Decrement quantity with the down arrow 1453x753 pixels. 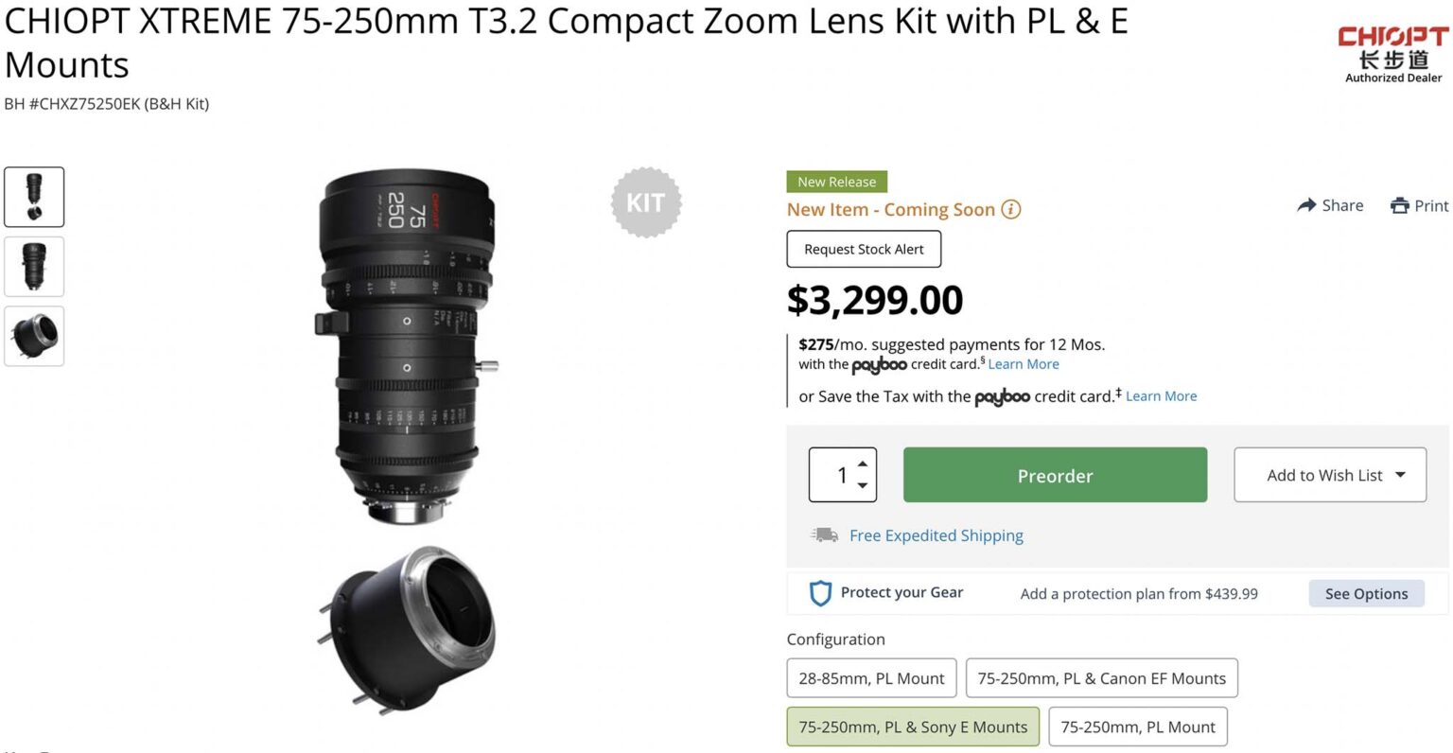pos(861,486)
